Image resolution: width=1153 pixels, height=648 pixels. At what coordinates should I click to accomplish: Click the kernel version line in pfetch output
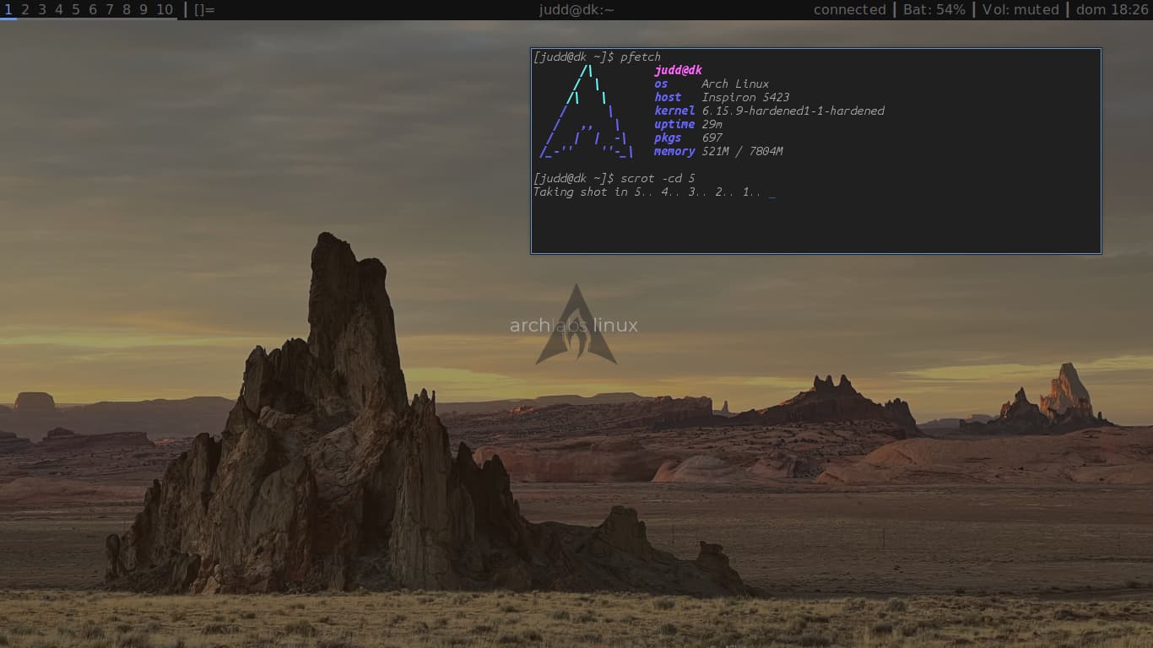tap(769, 111)
